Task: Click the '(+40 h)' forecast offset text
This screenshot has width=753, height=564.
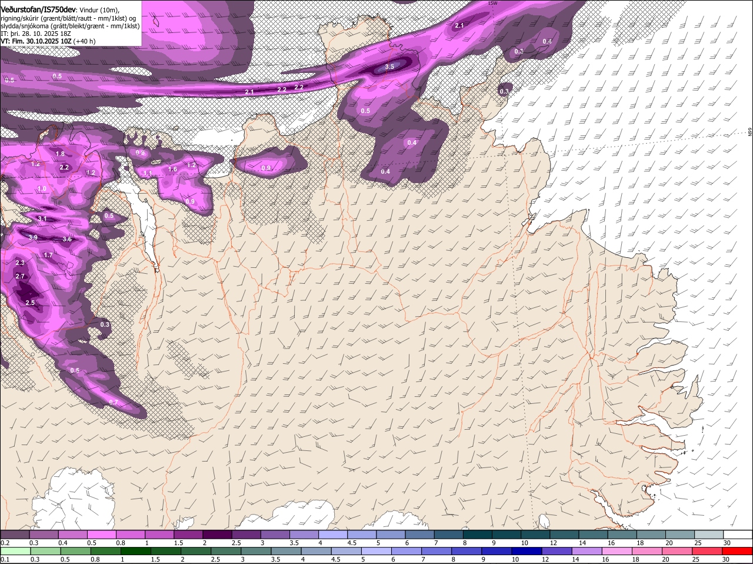Action: tap(85, 41)
